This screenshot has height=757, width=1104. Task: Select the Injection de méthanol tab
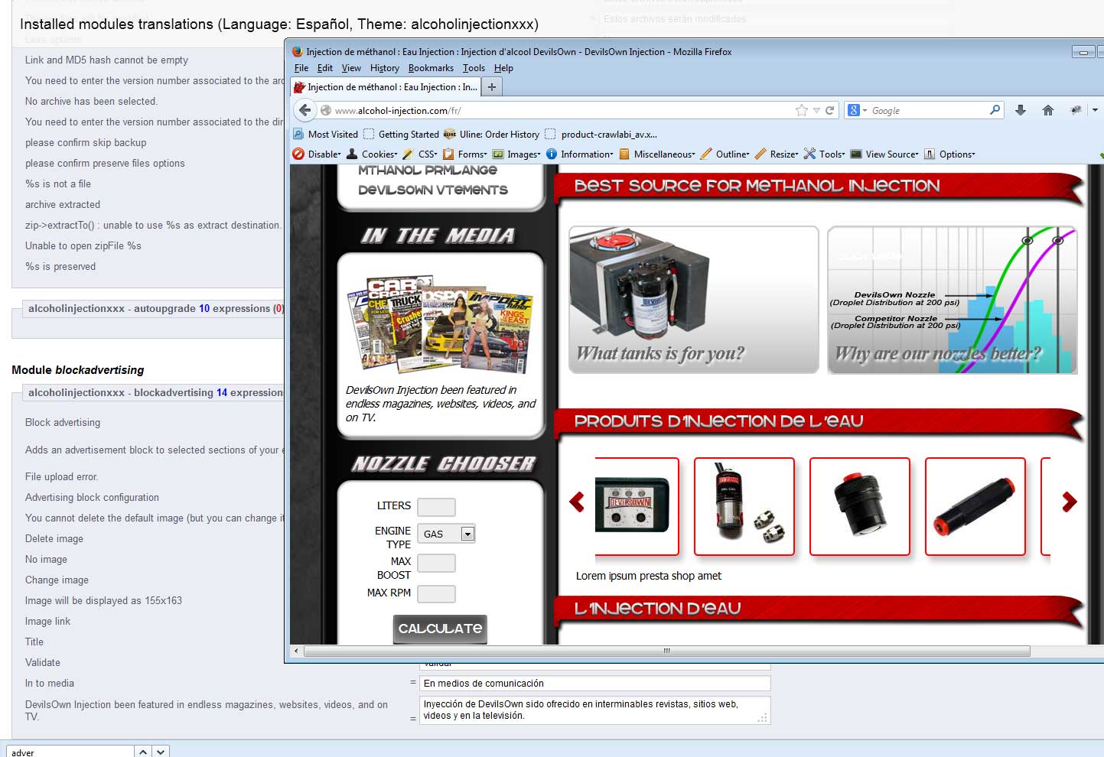386,87
